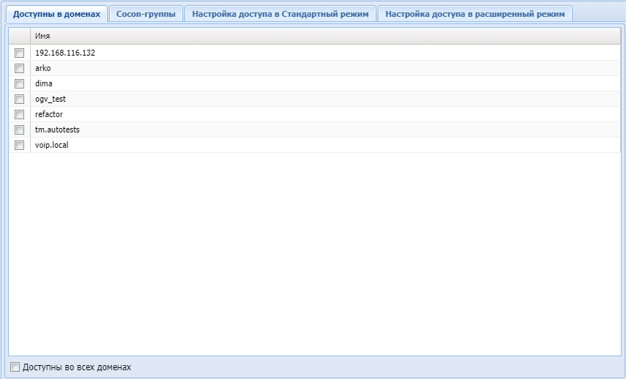Switch to the Доступны в доменах tab
Image resolution: width=626 pixels, height=379 pixels.
[x=56, y=14]
